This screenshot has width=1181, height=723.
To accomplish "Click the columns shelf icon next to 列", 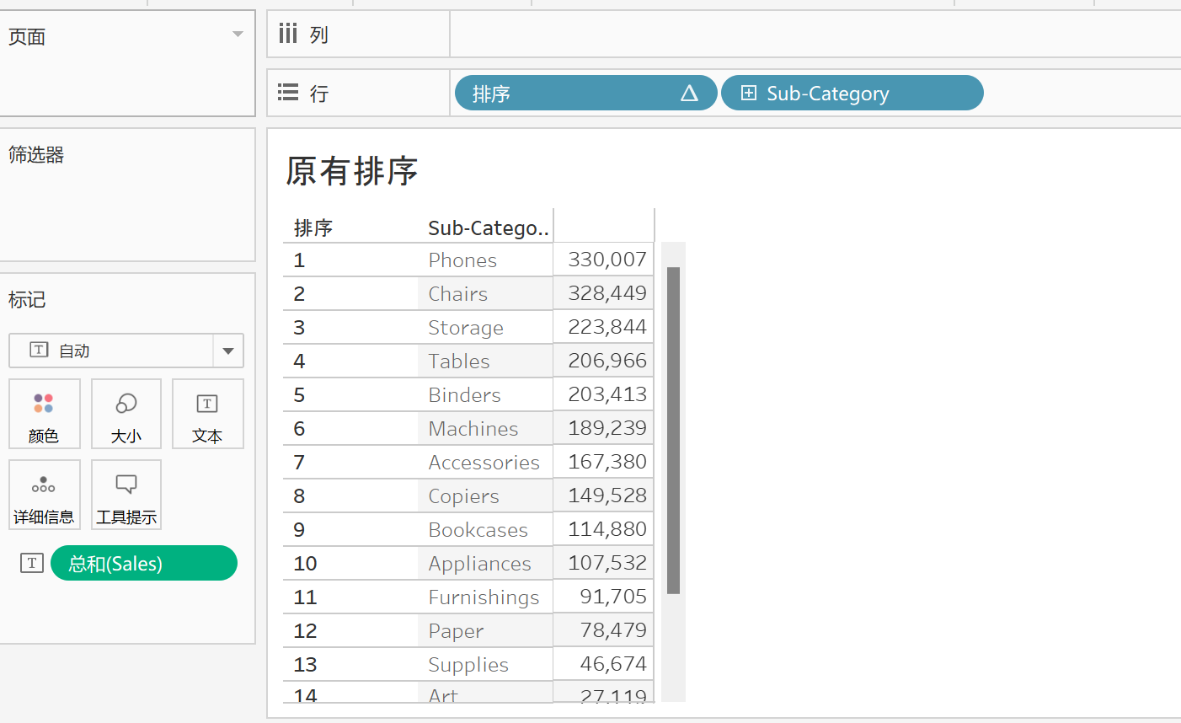I will tap(288, 34).
